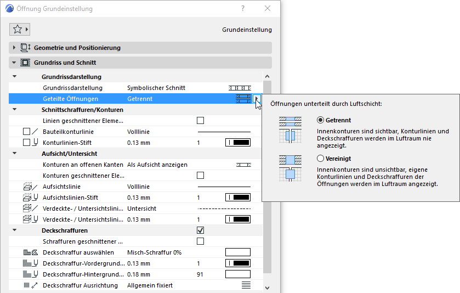Click the Konturlinien-Stift pen color swatch
The image size is (460, 293).
click(238, 143)
